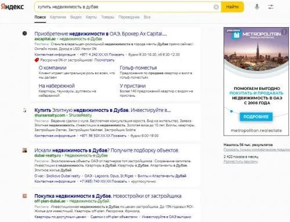290x222 pixels.
Task: Click the axcapital.ae result favicon
Action: click(25, 33)
